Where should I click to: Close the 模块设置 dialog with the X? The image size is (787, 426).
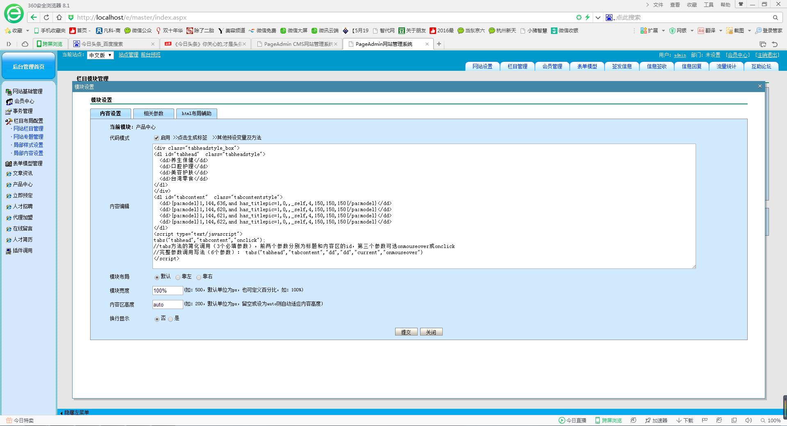[760, 86]
